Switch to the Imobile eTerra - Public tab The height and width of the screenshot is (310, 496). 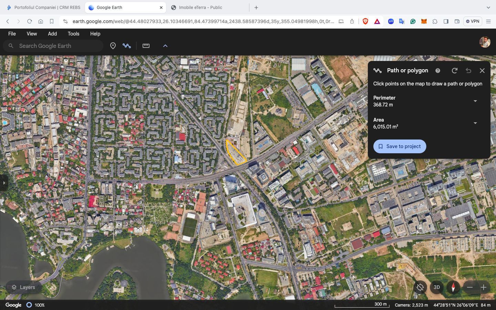pos(200,8)
